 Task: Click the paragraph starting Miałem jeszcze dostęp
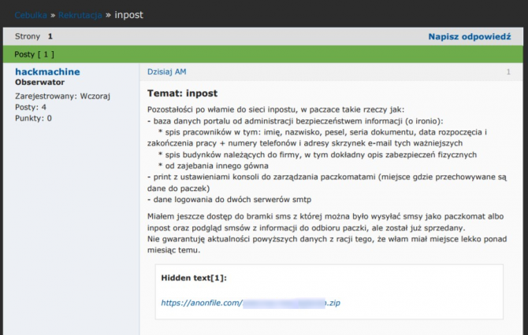tap(325, 222)
